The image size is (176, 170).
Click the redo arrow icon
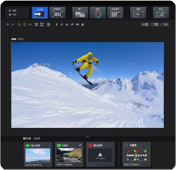point(13,25)
